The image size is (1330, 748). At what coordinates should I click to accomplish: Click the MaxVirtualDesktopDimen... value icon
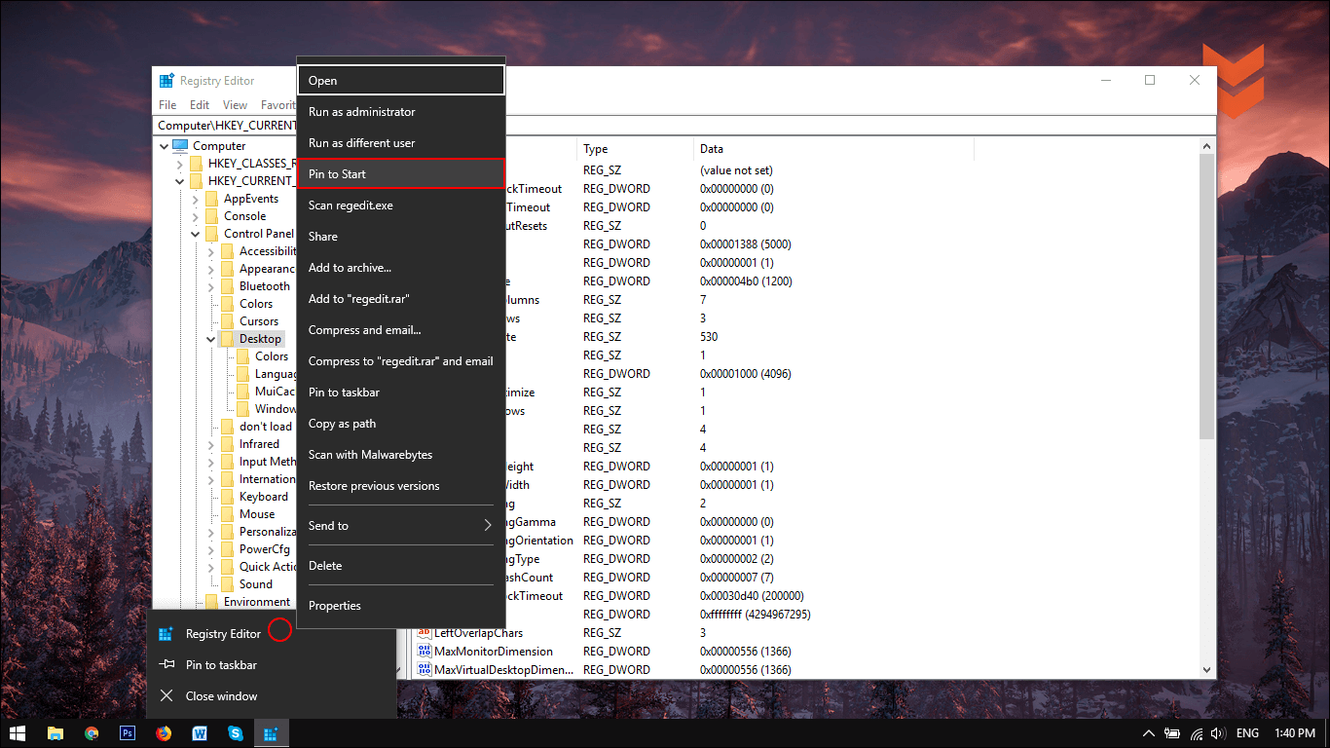425,669
